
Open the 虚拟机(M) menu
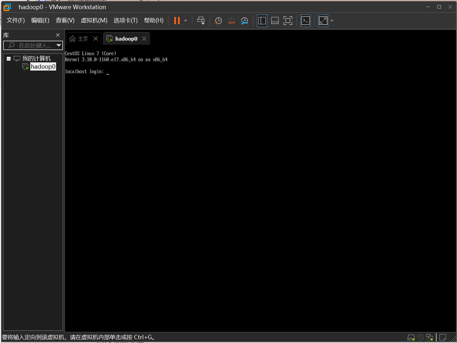94,20
